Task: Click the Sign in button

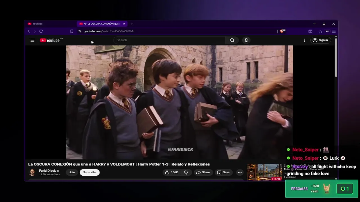Action: 320,40
